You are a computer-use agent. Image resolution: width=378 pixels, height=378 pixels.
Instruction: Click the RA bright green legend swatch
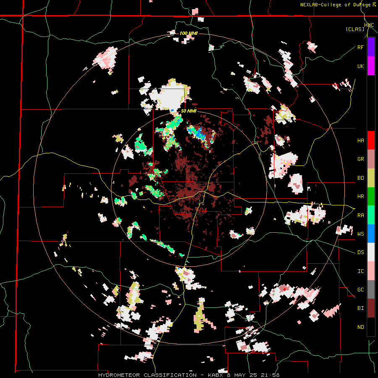pyautogui.click(x=371, y=215)
